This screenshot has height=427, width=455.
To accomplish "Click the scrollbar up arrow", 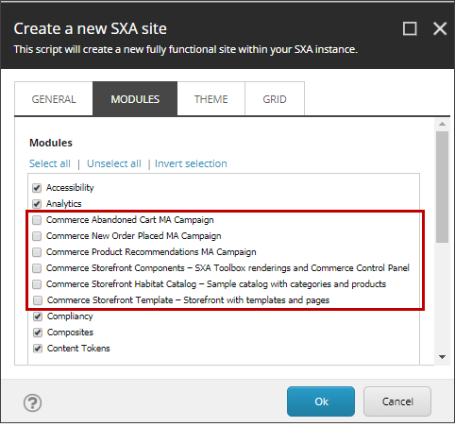I will [x=442, y=124].
